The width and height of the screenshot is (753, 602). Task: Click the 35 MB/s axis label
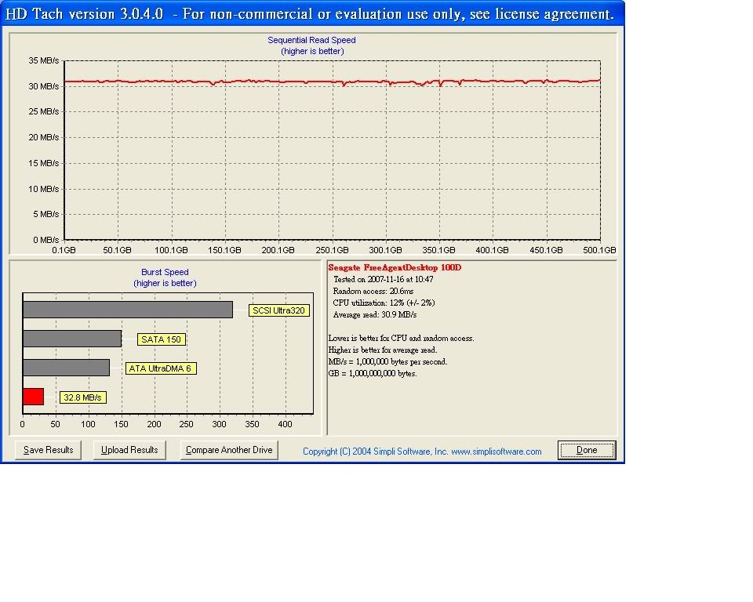coord(44,60)
